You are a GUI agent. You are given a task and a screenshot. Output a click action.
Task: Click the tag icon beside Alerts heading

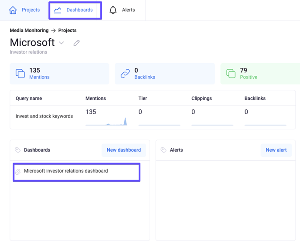164,150
